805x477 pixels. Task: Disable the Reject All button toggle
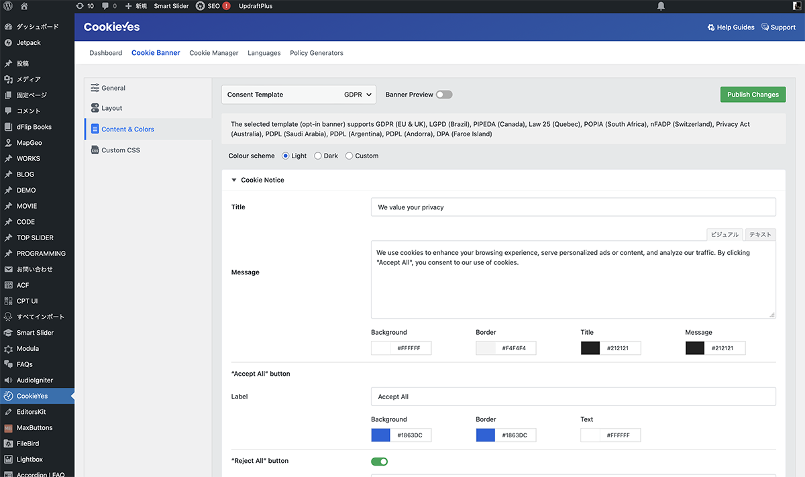tap(379, 461)
